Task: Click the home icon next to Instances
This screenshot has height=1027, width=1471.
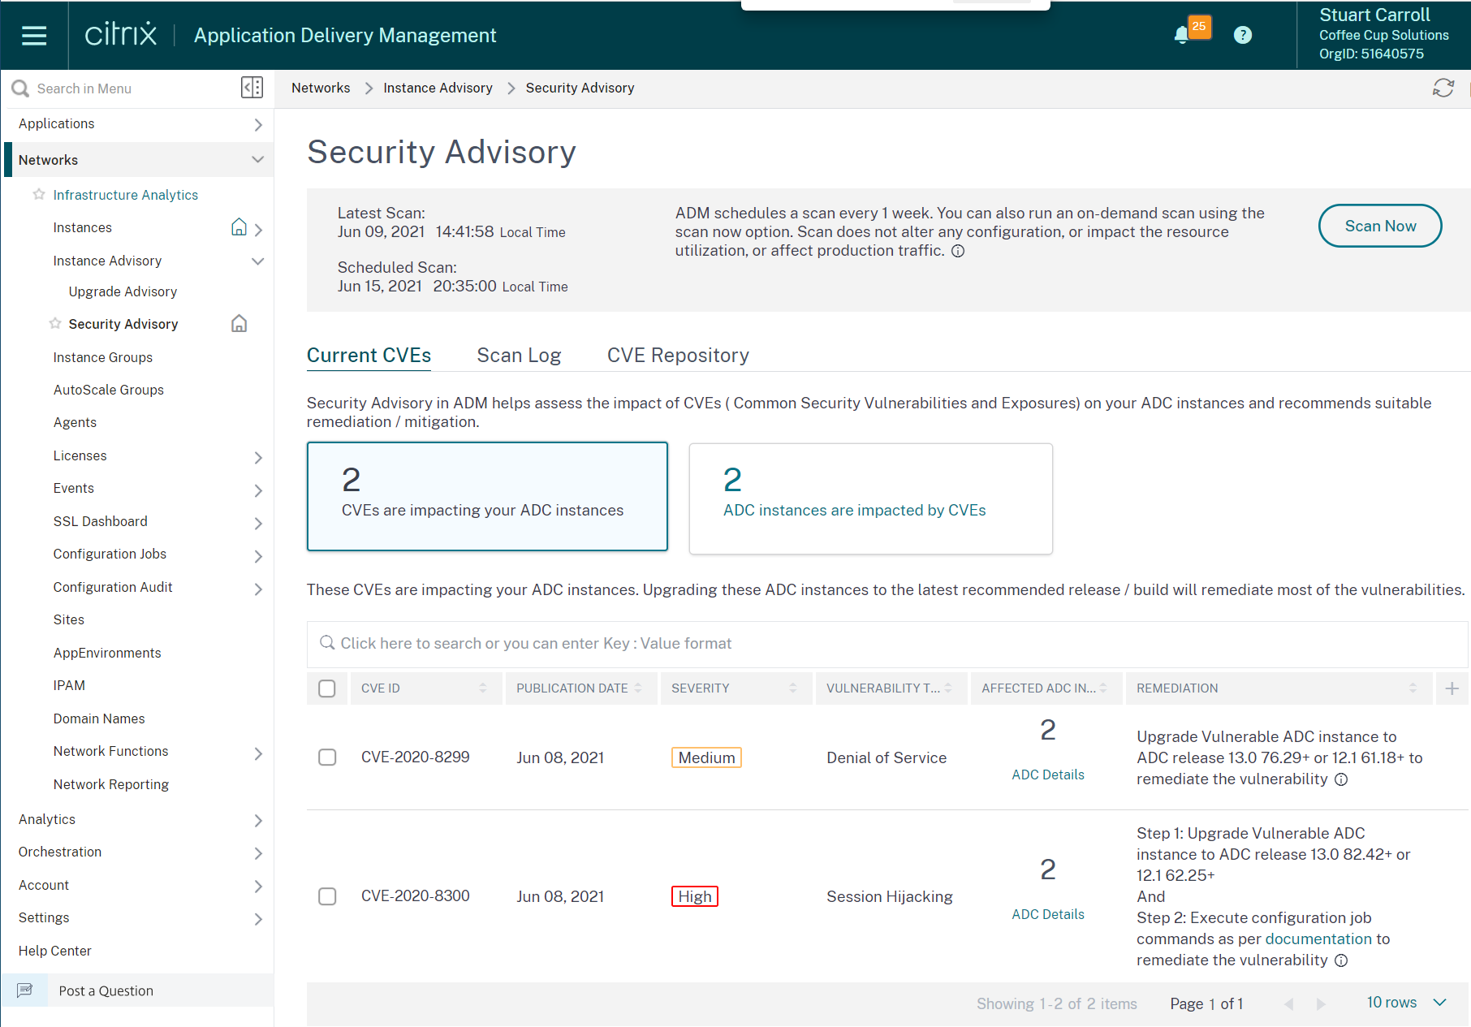Action: pos(239,227)
